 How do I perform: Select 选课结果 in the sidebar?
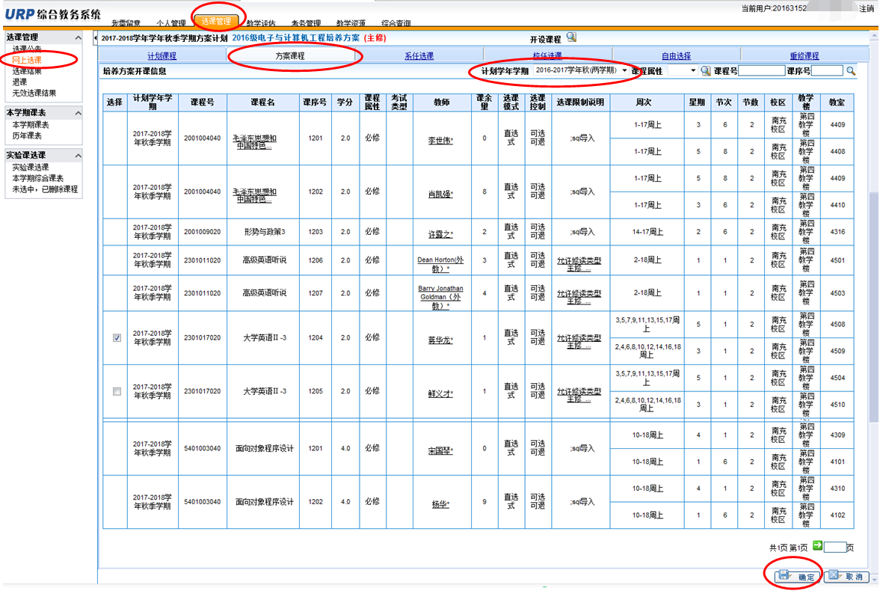point(27,71)
